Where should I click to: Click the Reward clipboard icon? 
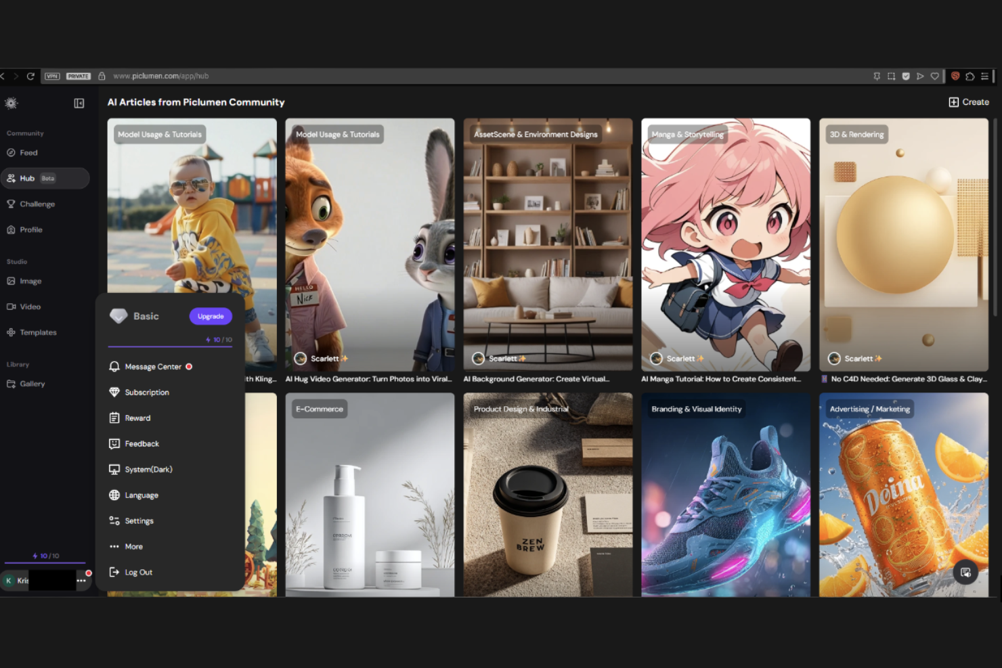click(114, 418)
